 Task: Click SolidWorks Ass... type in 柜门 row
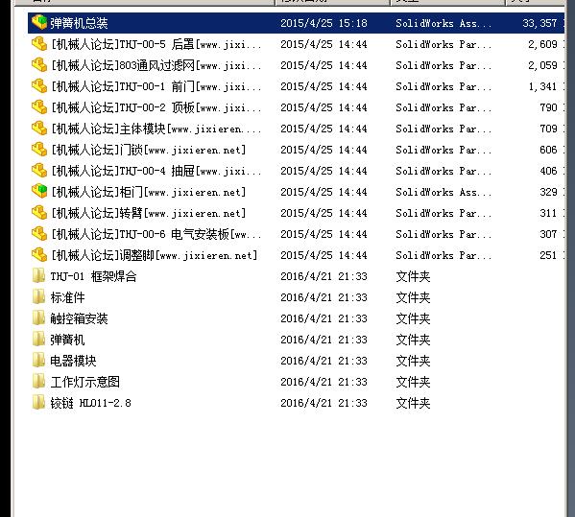click(443, 192)
